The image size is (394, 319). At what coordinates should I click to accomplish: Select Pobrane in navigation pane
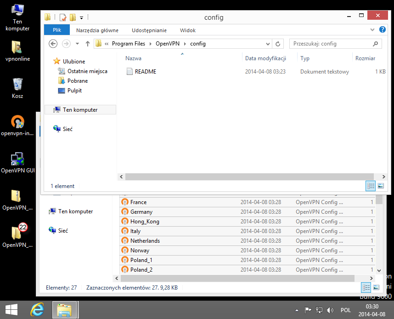click(x=73, y=81)
